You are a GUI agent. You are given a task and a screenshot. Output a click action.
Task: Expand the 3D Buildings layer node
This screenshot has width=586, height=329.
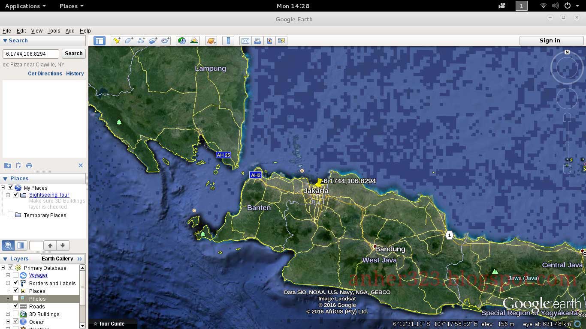[8, 314]
